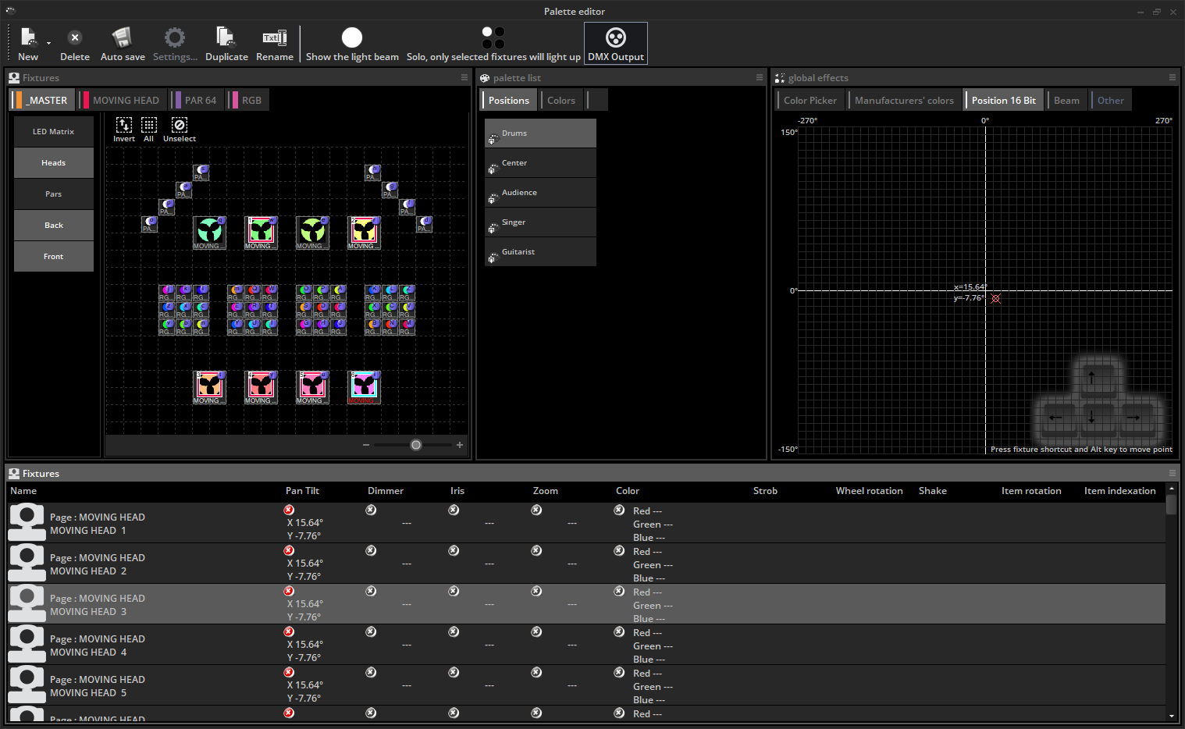The image size is (1185, 729).
Task: Enable Auto save in the toolbar
Action: click(x=122, y=38)
